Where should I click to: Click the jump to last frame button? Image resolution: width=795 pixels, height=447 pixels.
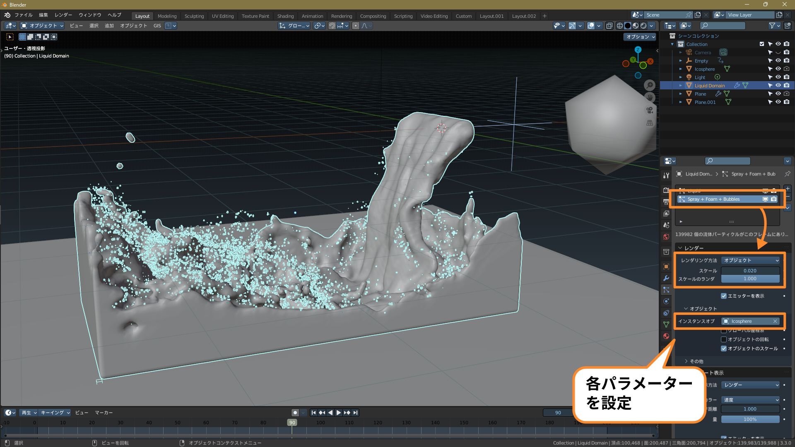click(x=355, y=413)
